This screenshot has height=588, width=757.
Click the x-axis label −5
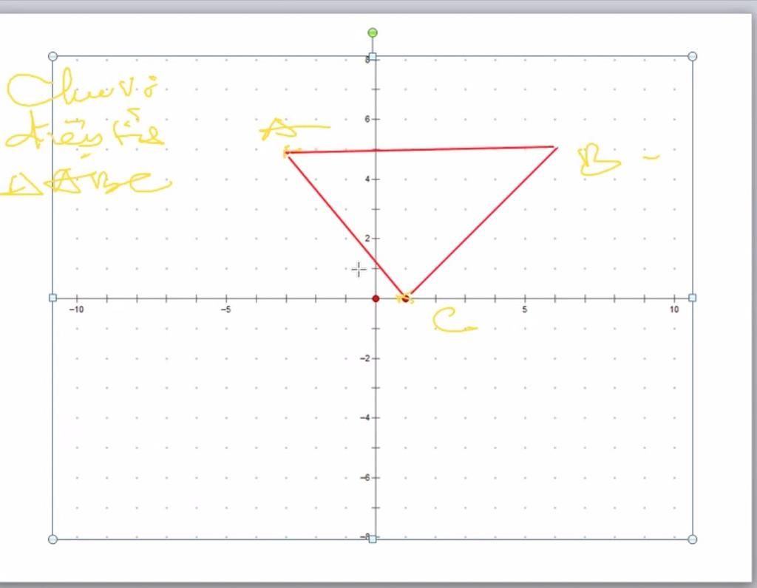coord(225,310)
